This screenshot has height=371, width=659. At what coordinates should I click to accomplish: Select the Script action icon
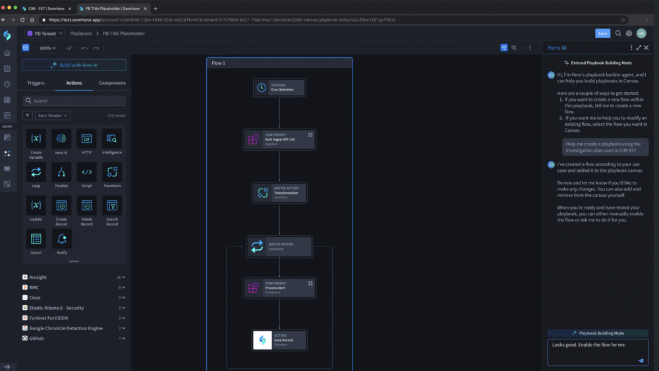[86, 172]
